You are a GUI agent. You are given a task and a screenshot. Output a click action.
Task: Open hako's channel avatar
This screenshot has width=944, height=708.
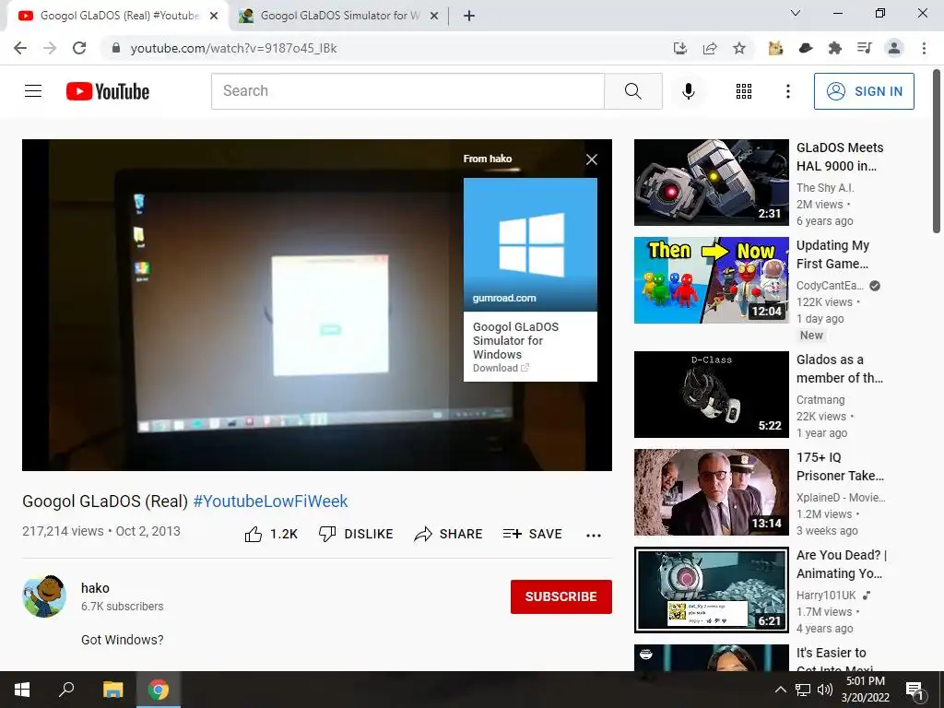click(44, 596)
